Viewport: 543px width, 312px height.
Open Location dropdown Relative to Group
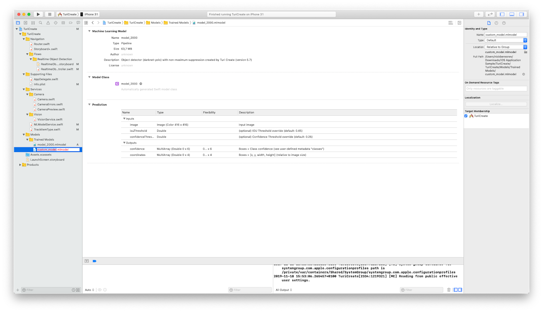pos(506,47)
